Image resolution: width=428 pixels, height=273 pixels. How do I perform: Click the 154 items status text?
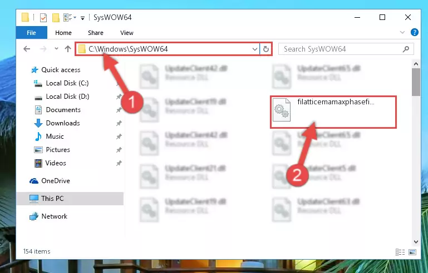coord(37,251)
